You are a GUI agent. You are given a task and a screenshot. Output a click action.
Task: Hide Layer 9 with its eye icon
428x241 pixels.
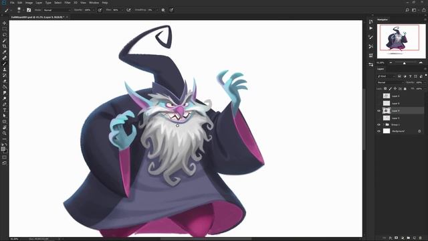[x=379, y=111]
